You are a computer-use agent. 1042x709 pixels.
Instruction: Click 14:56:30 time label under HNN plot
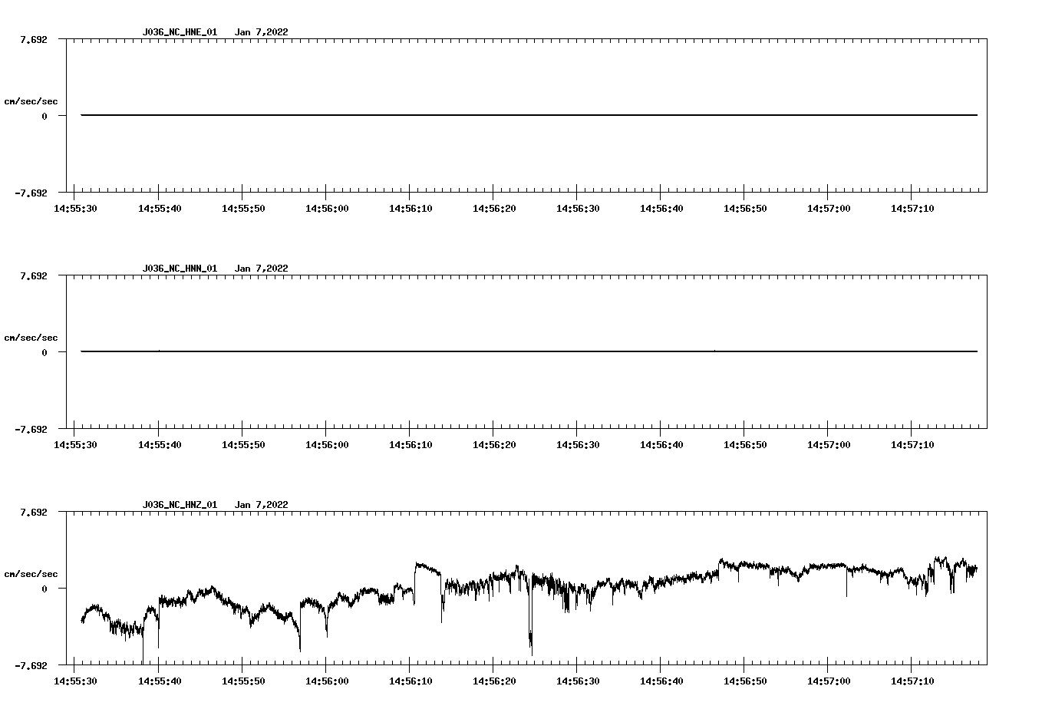click(x=577, y=445)
